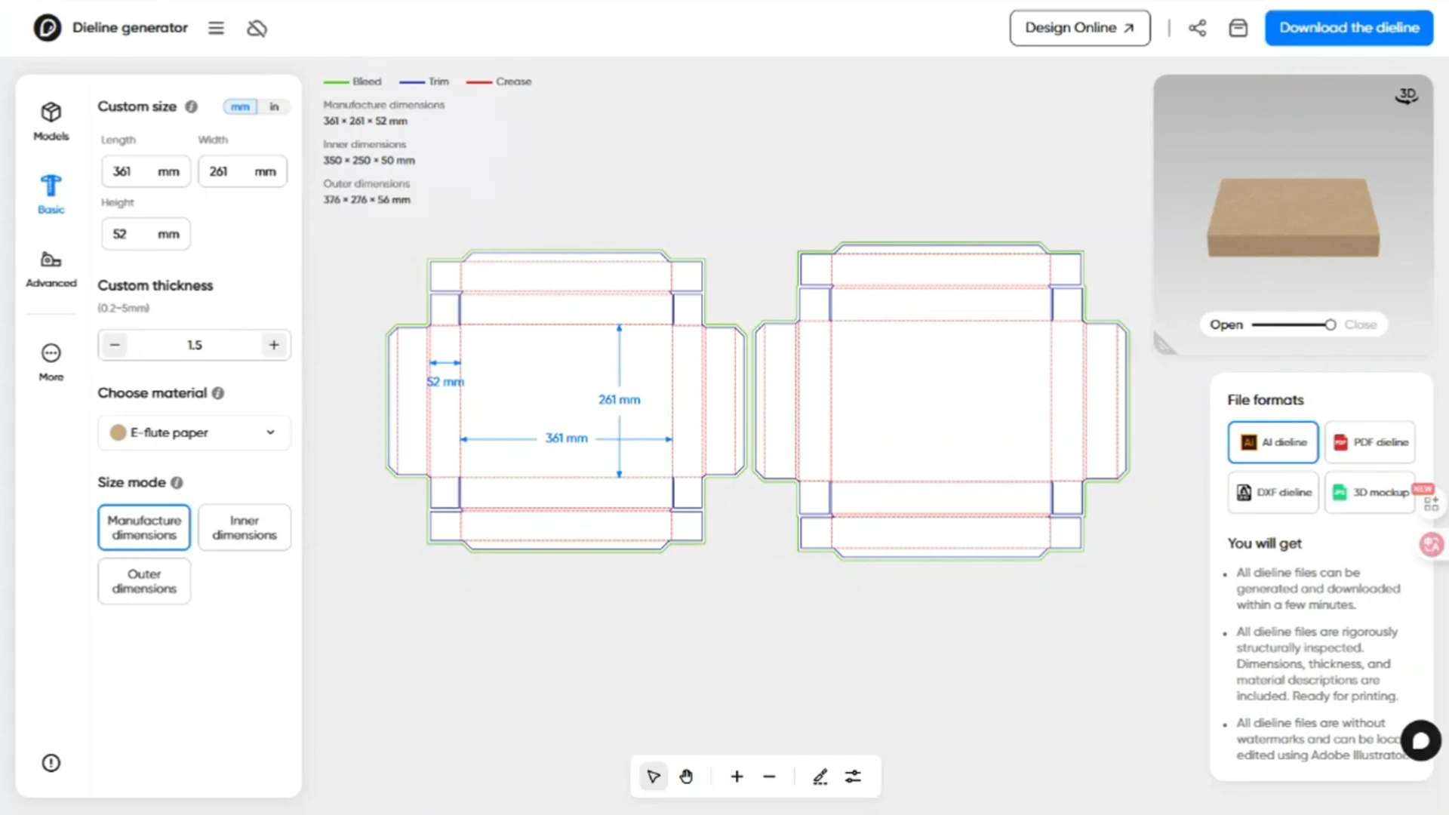Open the archive box icon in header
Viewport: 1449px width, 815px height.
click(x=1238, y=28)
